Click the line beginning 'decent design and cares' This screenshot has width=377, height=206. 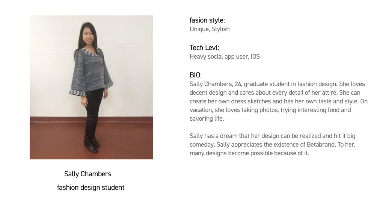pyautogui.click(x=275, y=92)
